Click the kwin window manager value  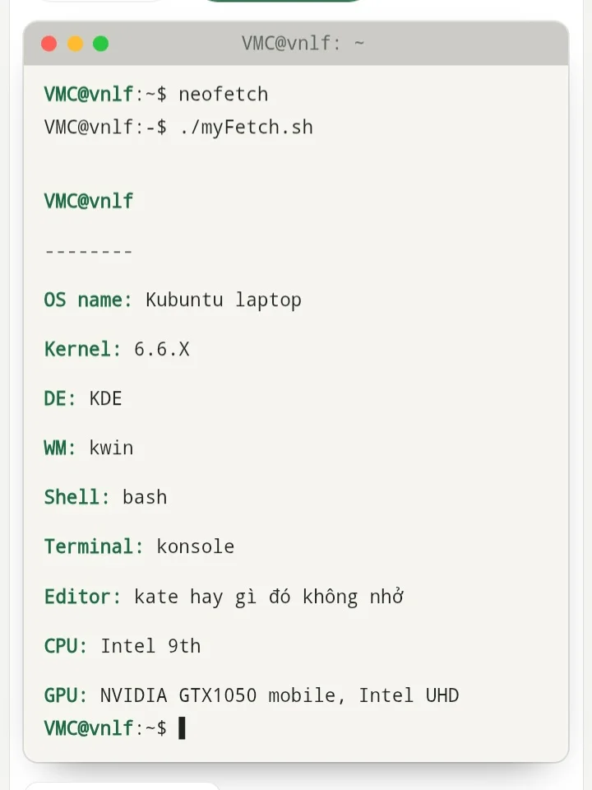(111, 448)
